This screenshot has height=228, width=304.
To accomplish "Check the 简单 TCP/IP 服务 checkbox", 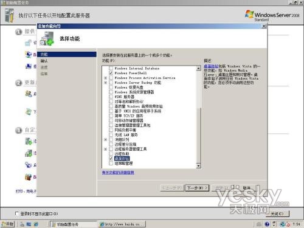I will (111, 116).
